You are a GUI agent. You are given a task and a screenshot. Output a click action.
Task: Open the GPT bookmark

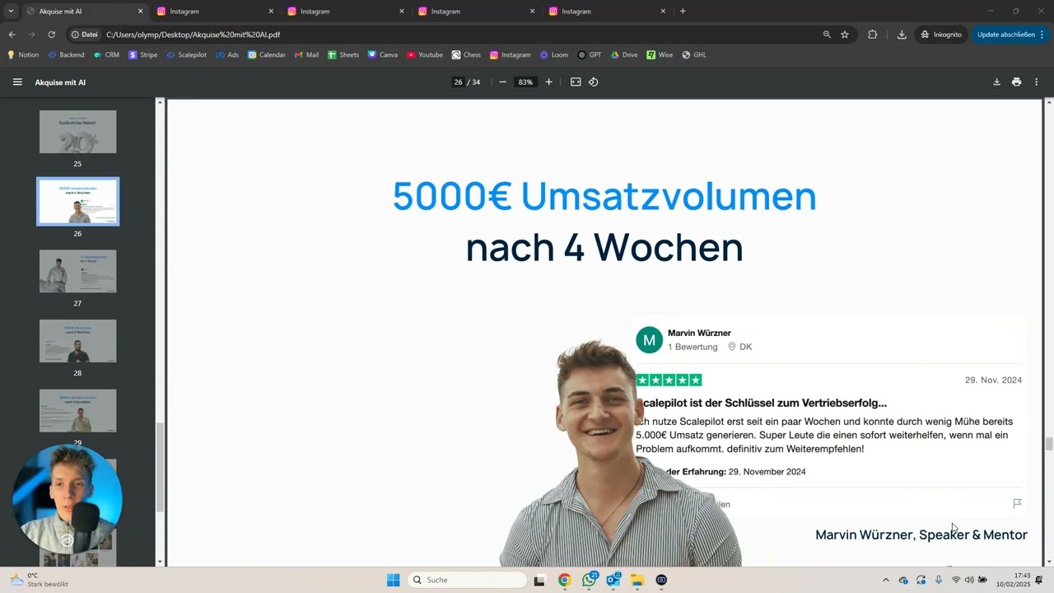(590, 55)
